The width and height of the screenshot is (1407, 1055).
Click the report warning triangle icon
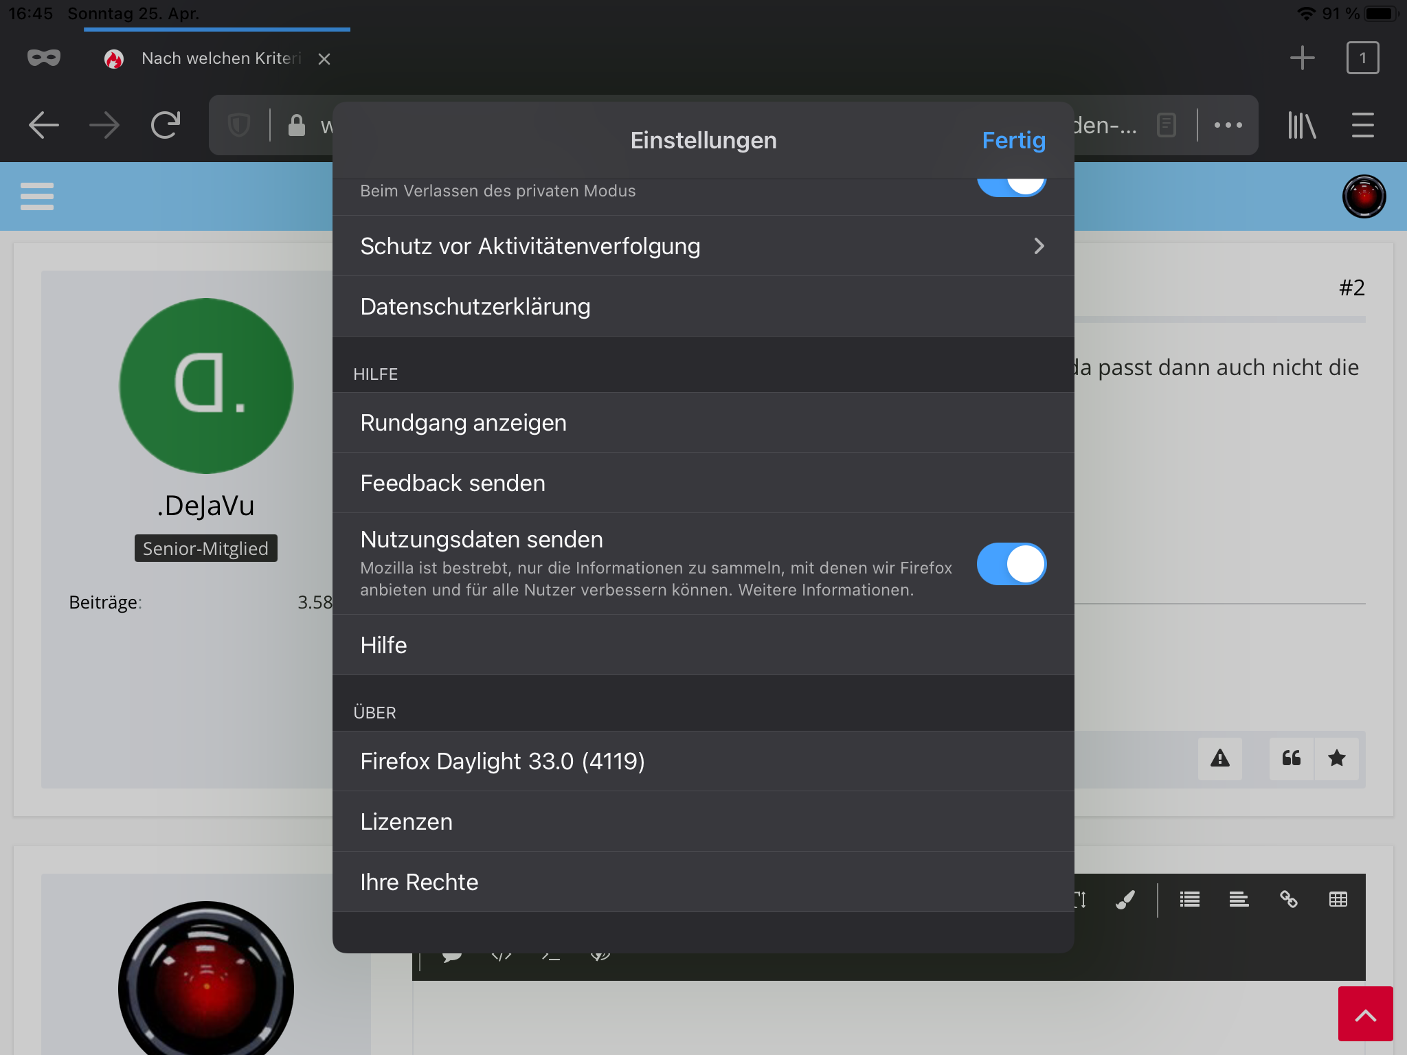[x=1220, y=758]
